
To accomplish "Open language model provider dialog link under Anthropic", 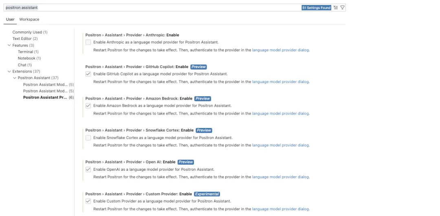I will [x=280, y=50].
